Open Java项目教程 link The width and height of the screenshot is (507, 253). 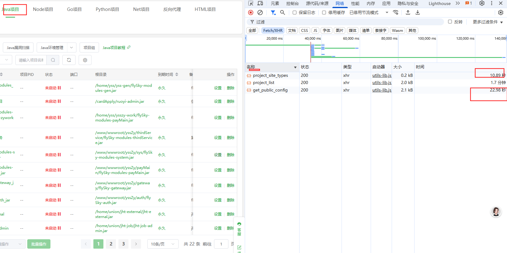(116, 47)
